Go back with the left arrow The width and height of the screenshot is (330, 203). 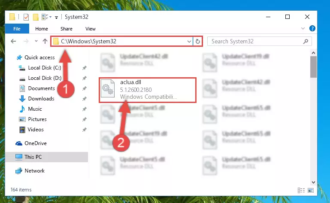pos(13,41)
